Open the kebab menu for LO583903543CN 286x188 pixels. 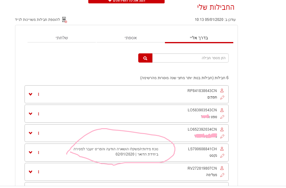coord(38,113)
